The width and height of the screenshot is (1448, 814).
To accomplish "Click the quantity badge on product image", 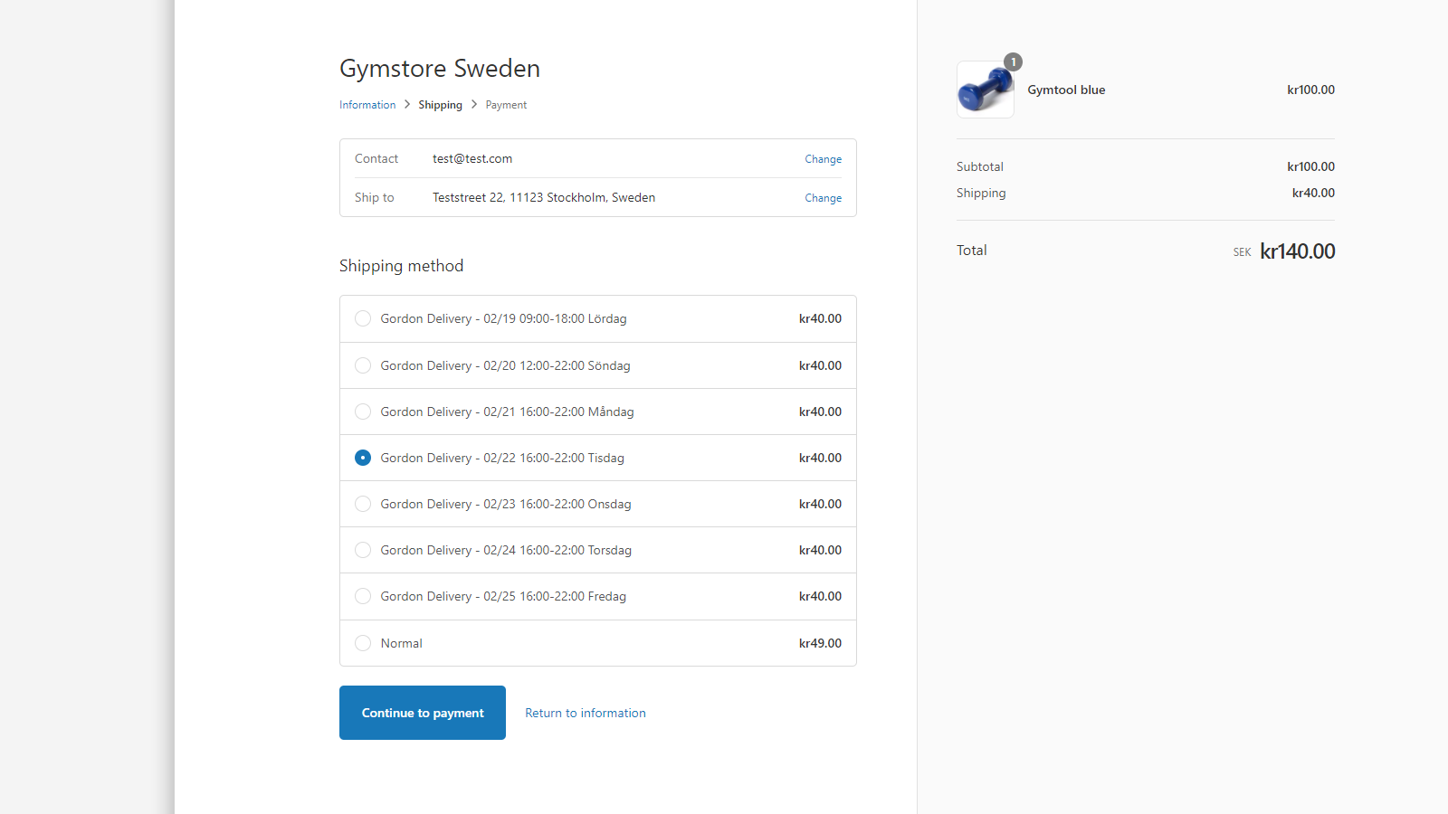I will tap(1014, 62).
